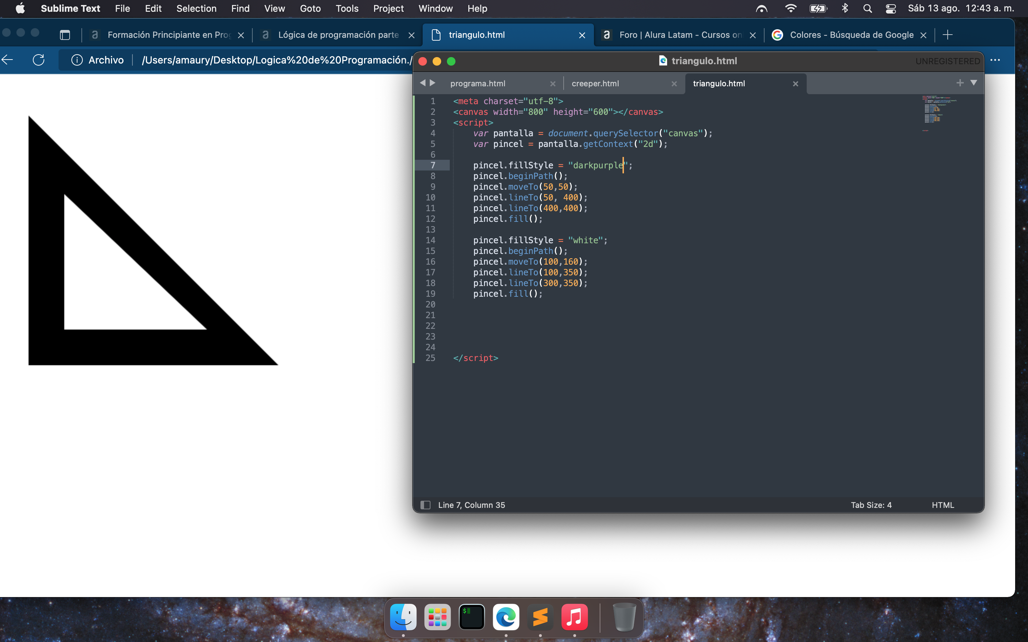
Task: Open the Find menu
Action: tap(240, 9)
